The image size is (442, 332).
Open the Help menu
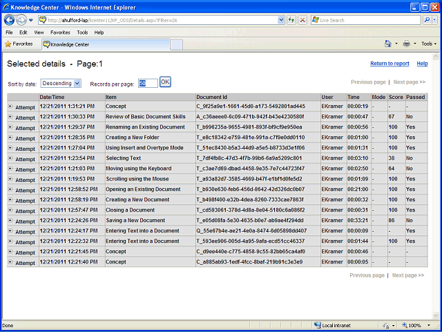point(99,33)
